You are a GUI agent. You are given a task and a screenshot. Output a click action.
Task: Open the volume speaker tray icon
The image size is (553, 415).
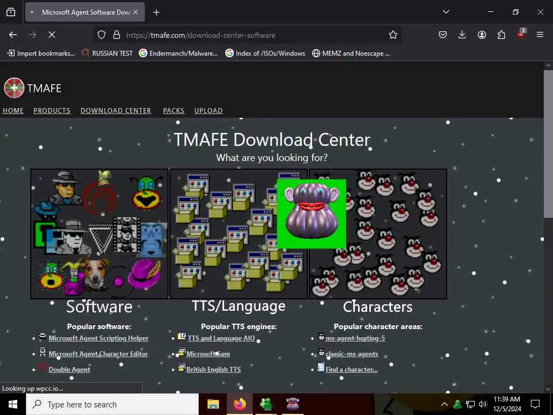pyautogui.click(x=483, y=404)
